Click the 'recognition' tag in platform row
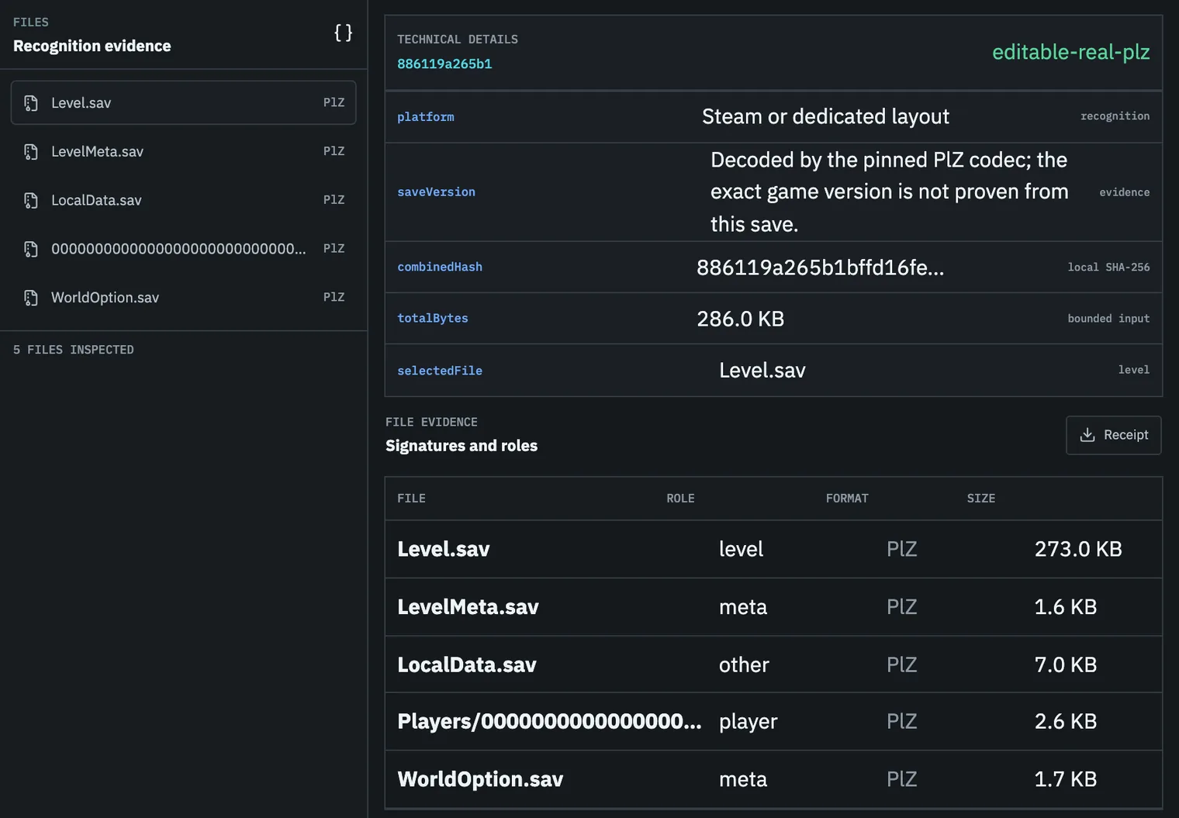1179x818 pixels. click(x=1115, y=116)
